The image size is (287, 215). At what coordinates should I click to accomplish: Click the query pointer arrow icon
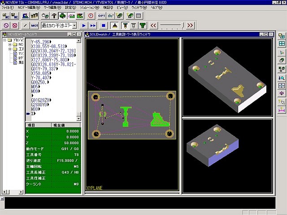tap(282, 102)
